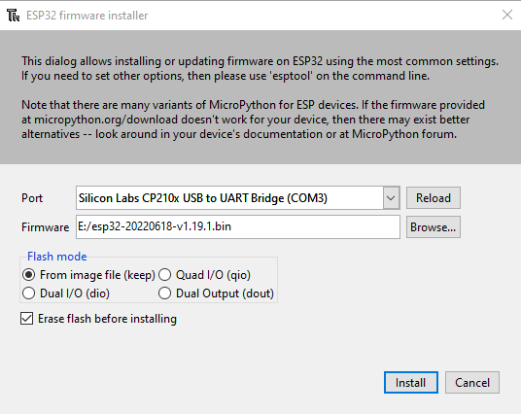Click inside the Firmware path field
The height and width of the screenshot is (414, 521).
coord(238,227)
